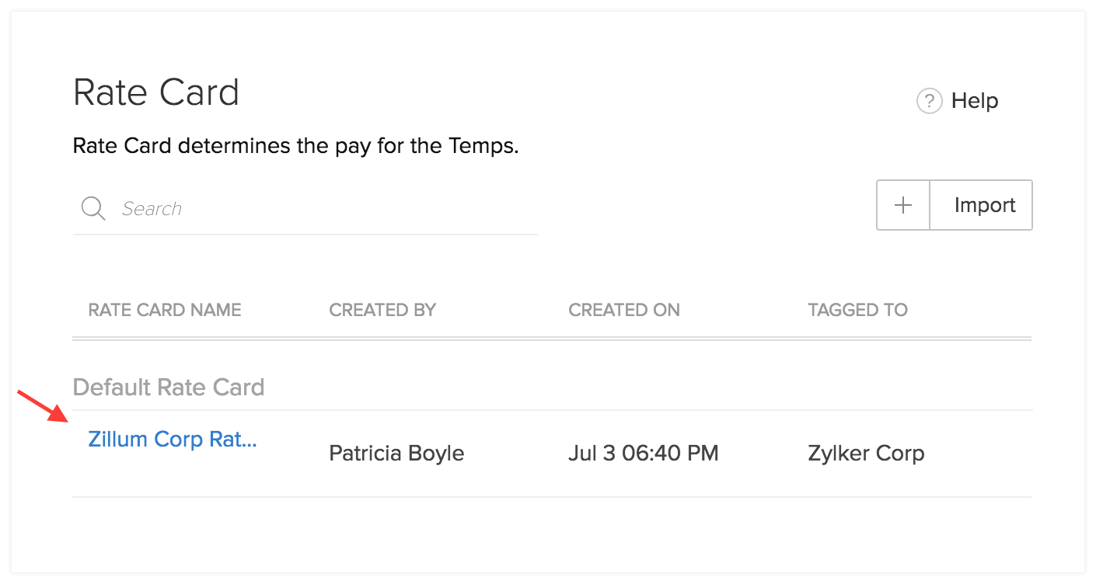Click the question mark Help icon
1096x584 pixels.
pos(929,101)
